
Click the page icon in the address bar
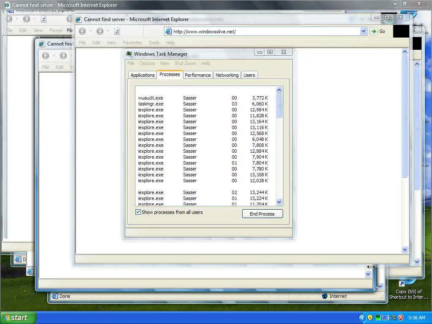coord(168,31)
